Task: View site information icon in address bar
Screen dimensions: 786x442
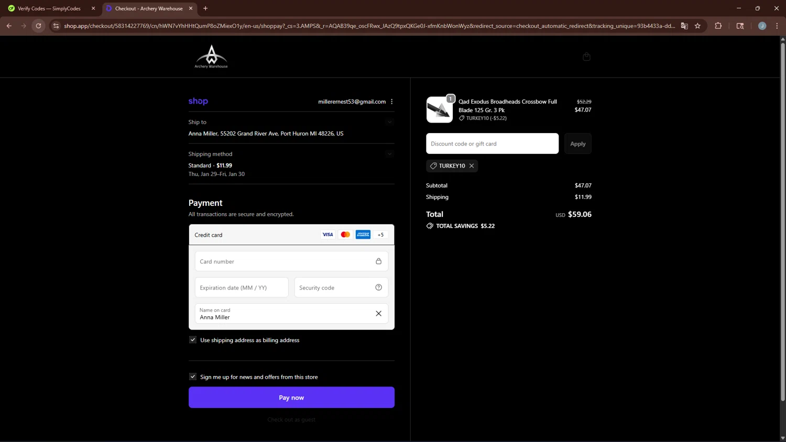Action: click(56, 26)
